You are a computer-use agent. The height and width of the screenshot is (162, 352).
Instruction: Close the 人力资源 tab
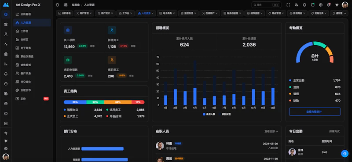pyautogui.click(x=152, y=14)
